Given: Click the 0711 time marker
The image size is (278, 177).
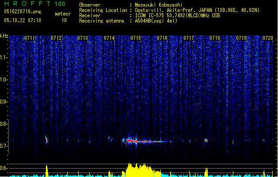Looking at the screenshot, I should (30, 38).
